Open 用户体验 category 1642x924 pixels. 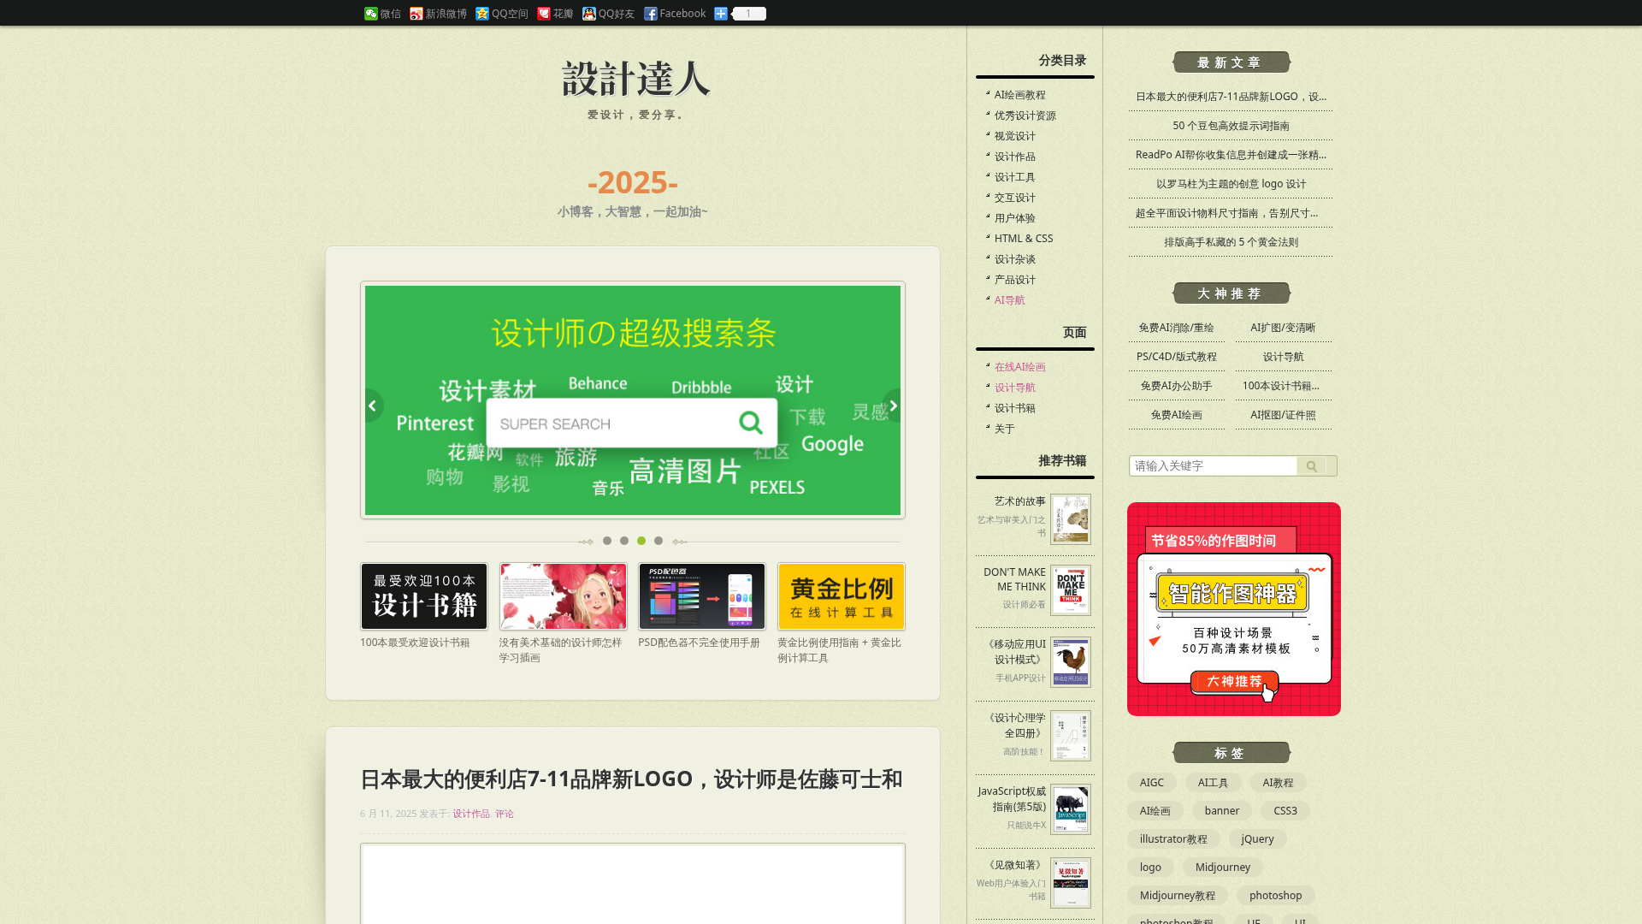1014,218
